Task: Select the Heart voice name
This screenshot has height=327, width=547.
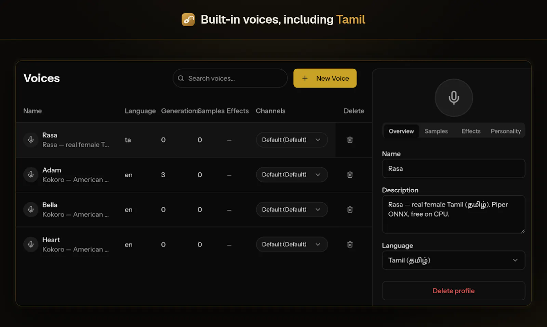Action: point(51,240)
